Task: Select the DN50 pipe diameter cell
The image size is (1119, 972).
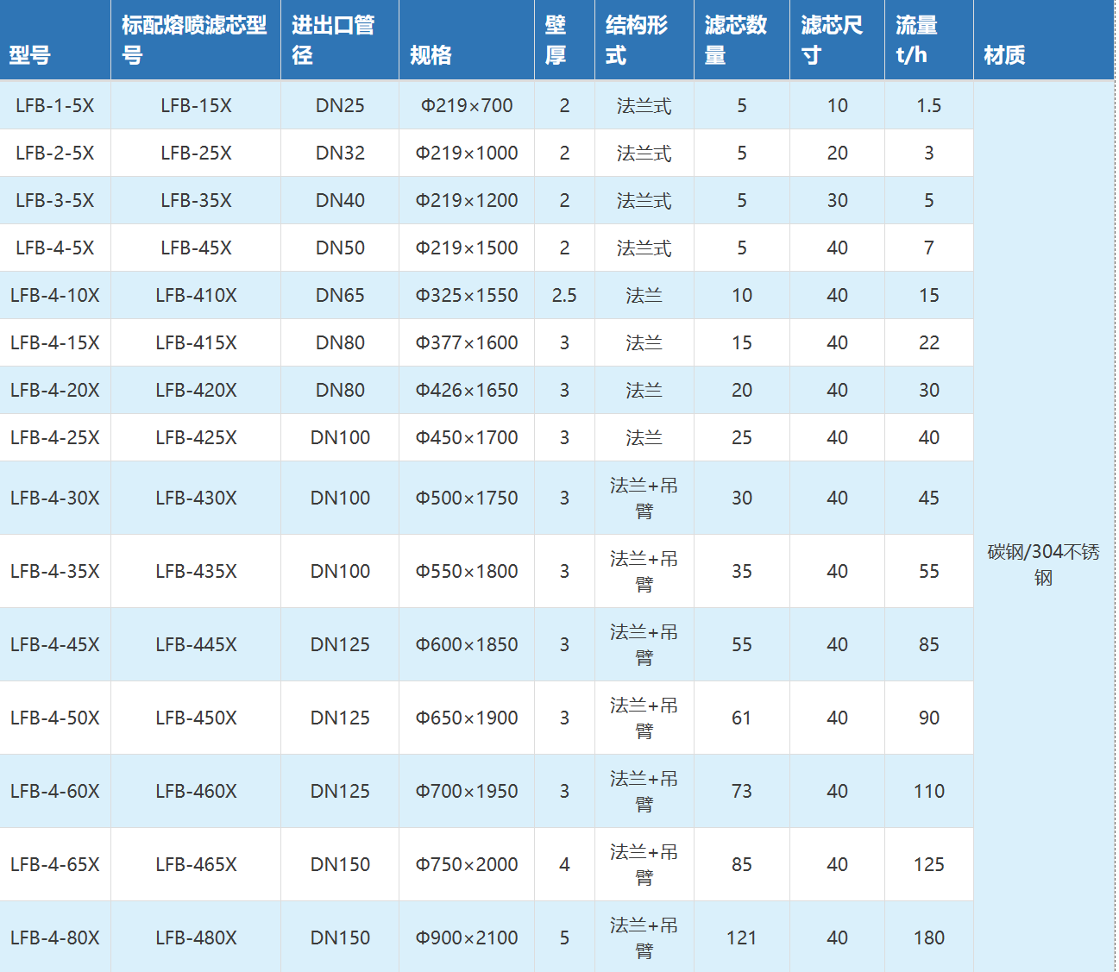Action: pyautogui.click(x=340, y=248)
